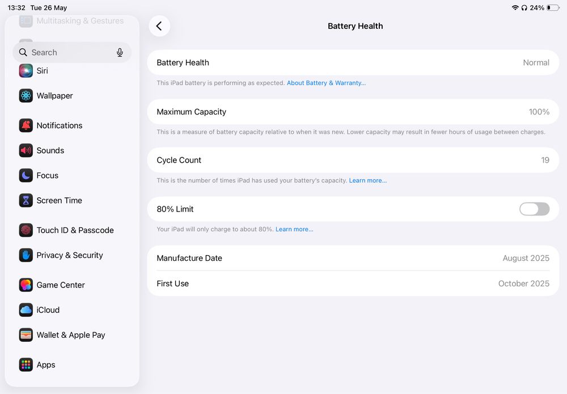Enable the 80% Limit switch
This screenshot has width=567, height=394.
click(534, 209)
